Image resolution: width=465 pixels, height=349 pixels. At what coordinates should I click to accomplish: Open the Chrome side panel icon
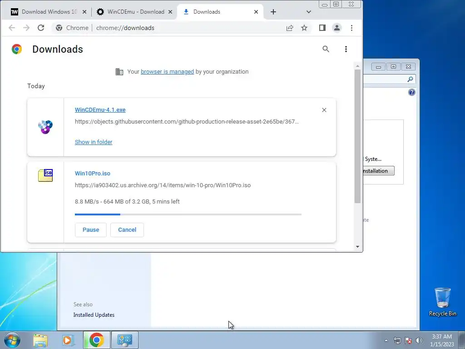[x=322, y=28]
